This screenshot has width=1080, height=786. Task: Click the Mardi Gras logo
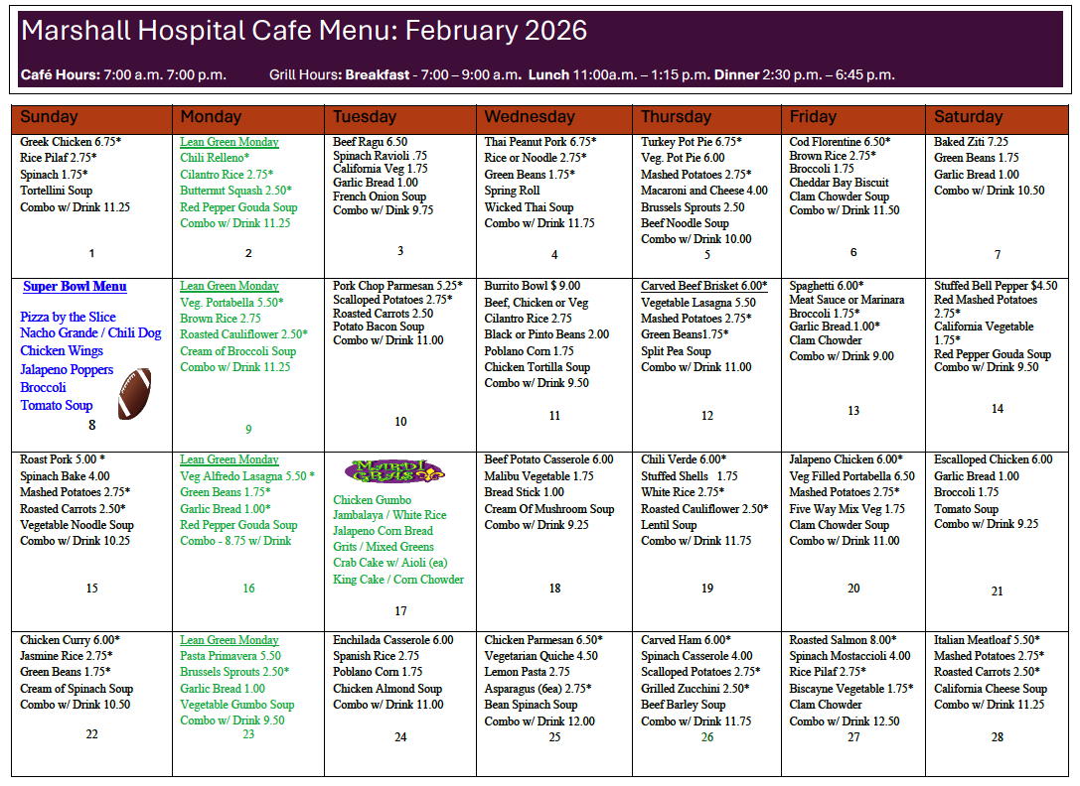[394, 470]
